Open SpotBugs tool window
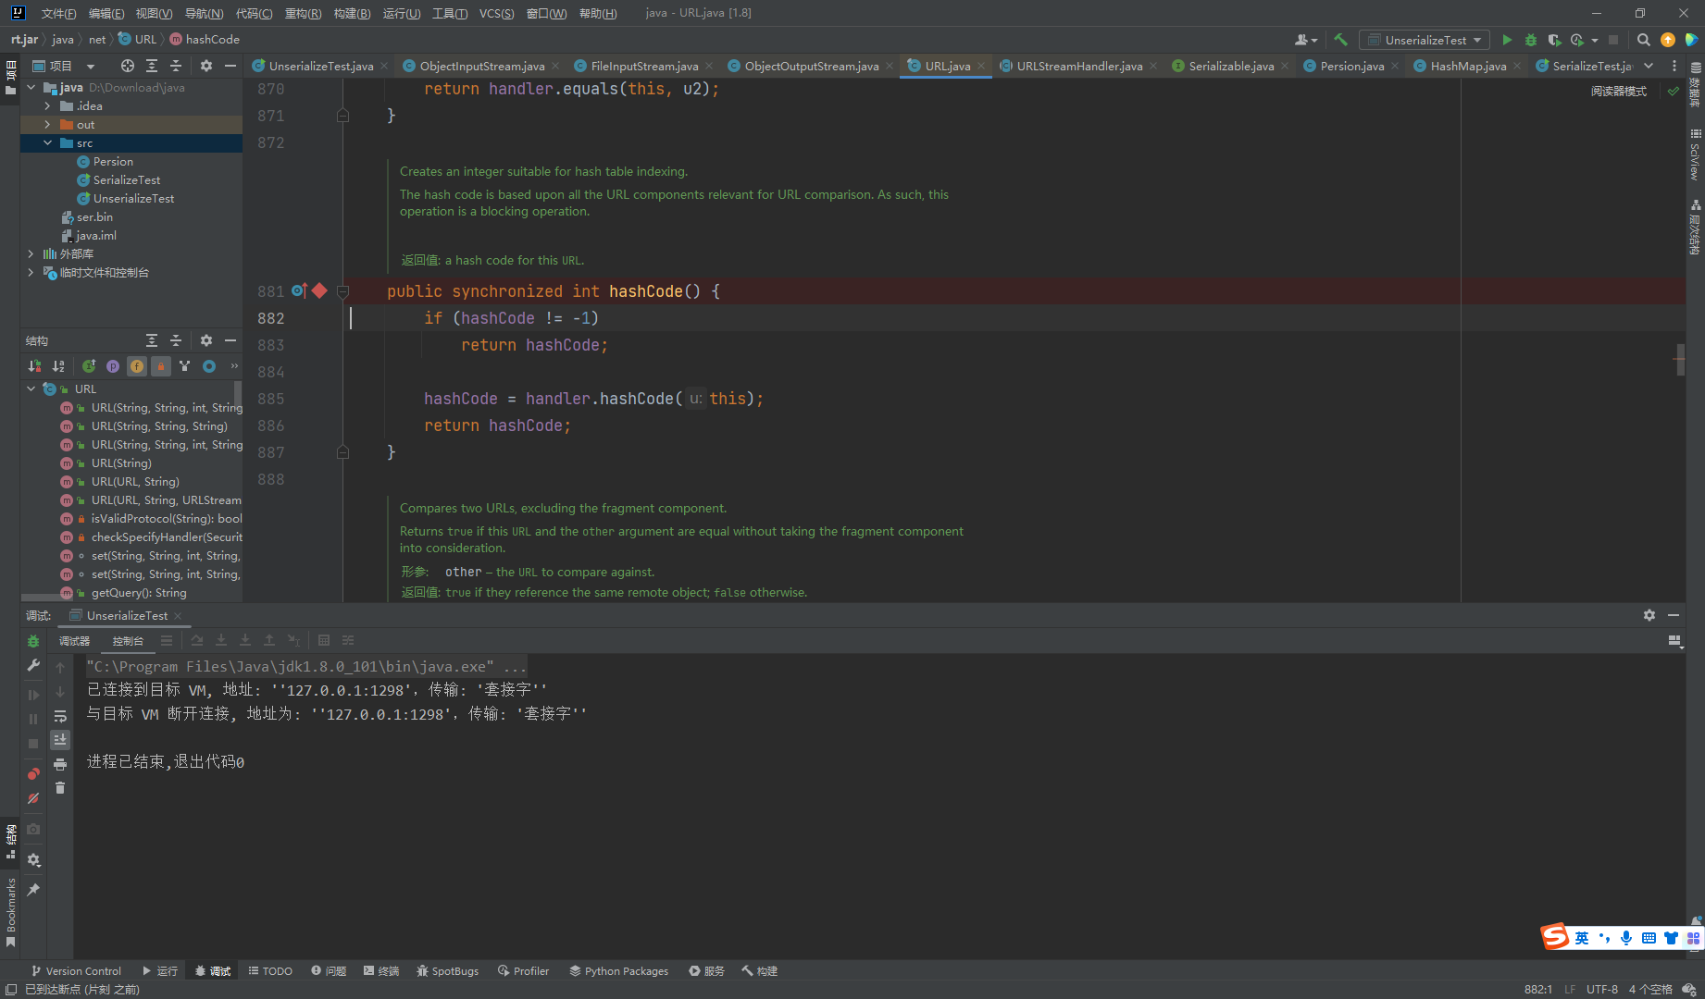Screen dimensions: 1705x999 447,971
